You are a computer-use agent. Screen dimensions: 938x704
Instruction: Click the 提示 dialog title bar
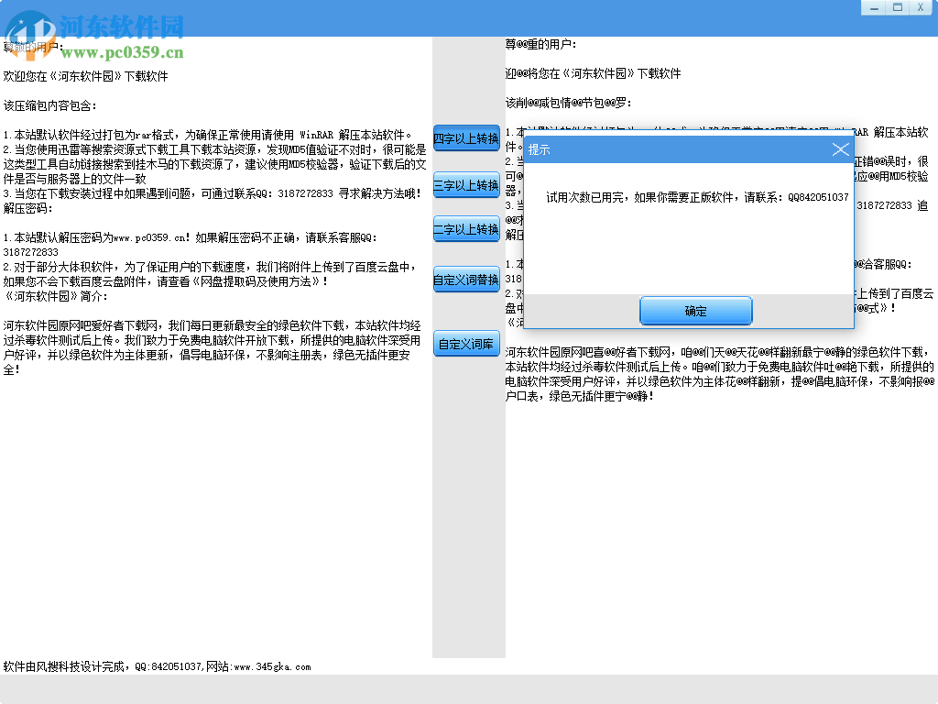(641, 149)
